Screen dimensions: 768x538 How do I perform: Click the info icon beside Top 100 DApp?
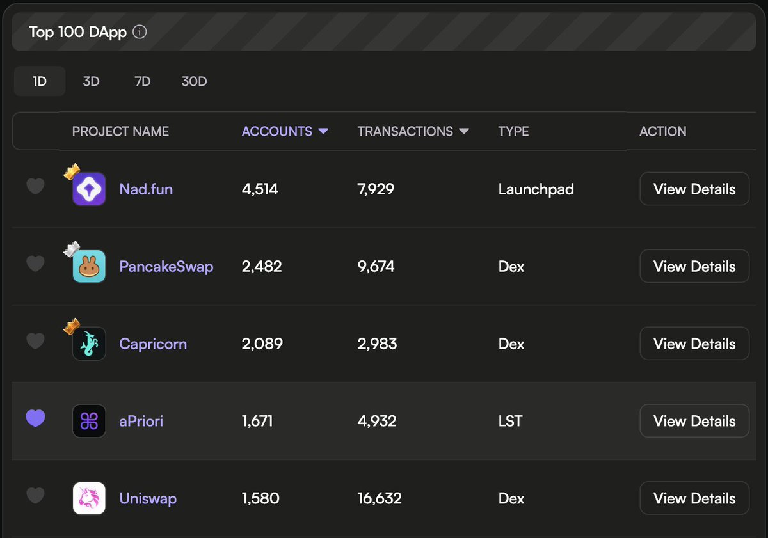pos(140,32)
